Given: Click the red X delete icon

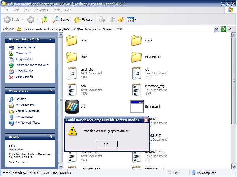Looking at the screenshot, I should pos(11,77).
